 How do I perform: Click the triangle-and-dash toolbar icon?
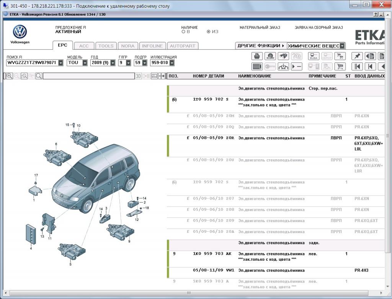[297, 67]
